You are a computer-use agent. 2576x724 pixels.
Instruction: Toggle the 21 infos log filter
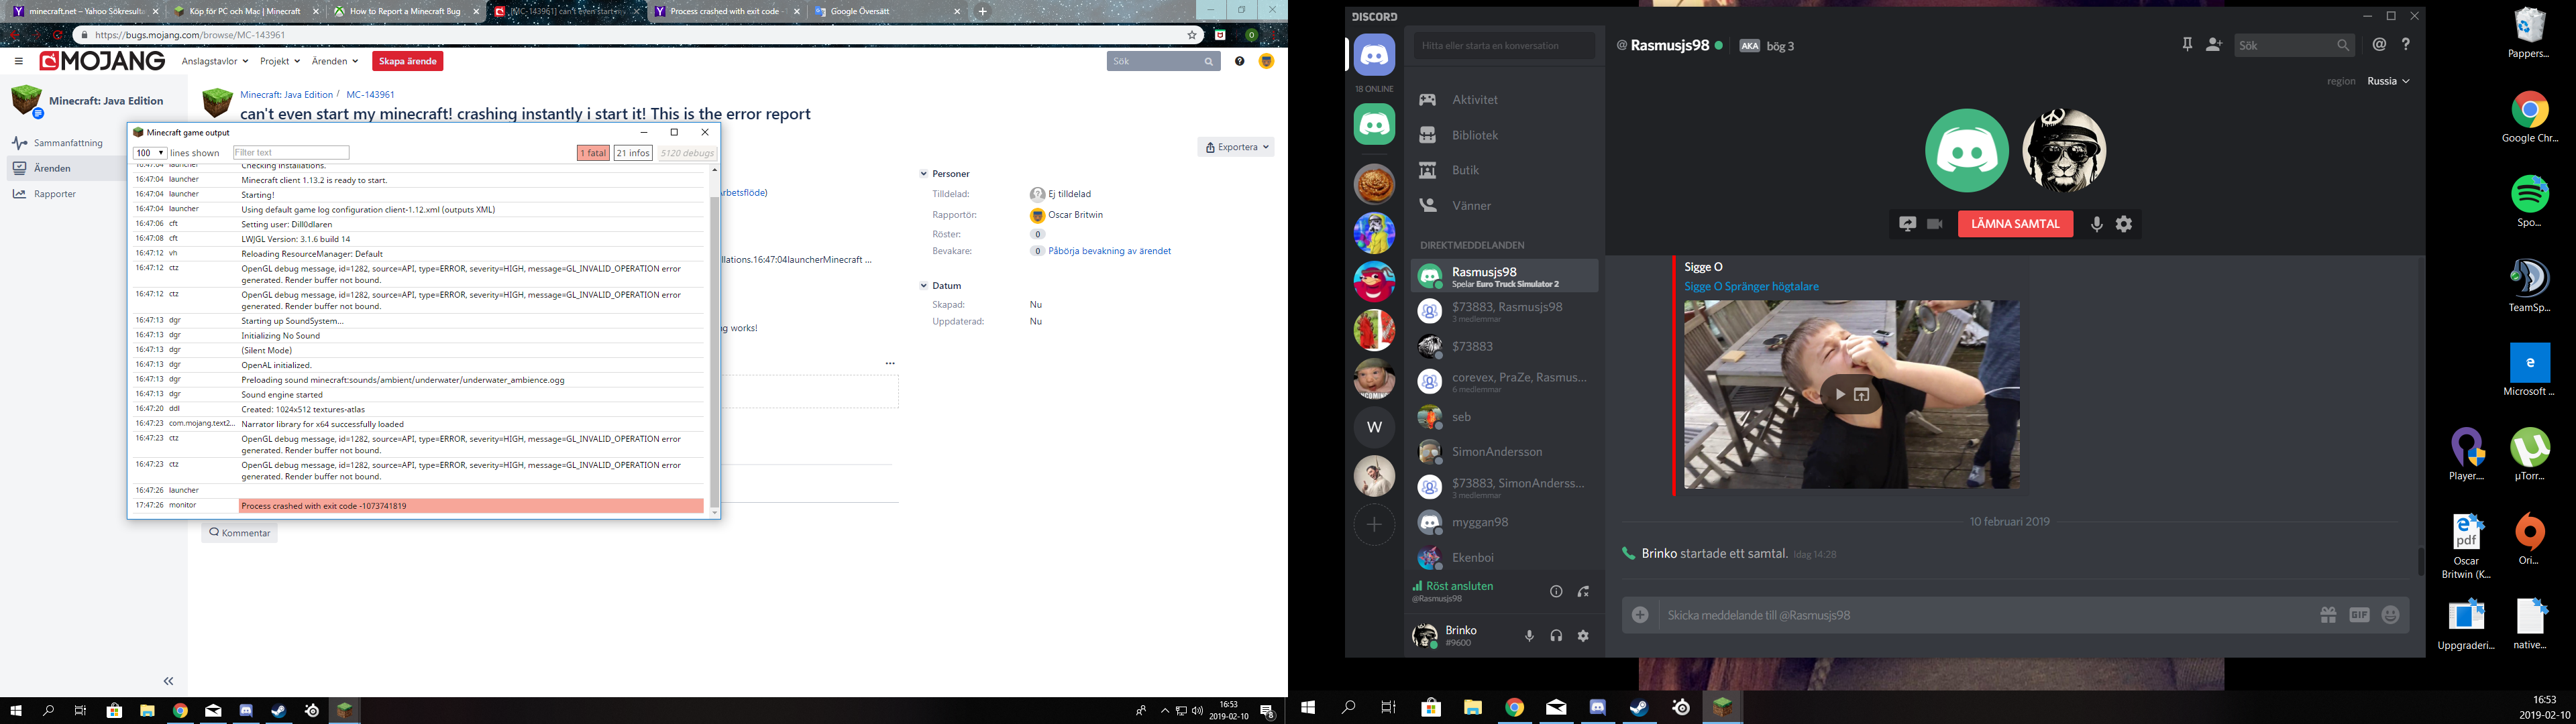click(x=633, y=153)
